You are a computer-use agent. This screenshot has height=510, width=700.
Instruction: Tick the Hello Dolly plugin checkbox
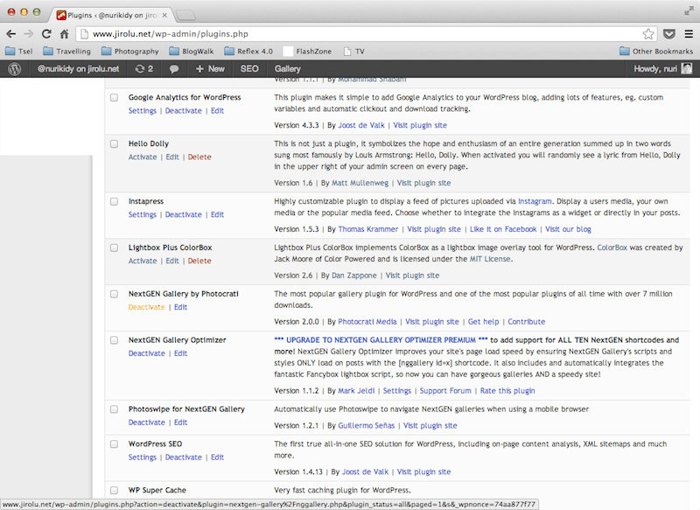tap(114, 143)
